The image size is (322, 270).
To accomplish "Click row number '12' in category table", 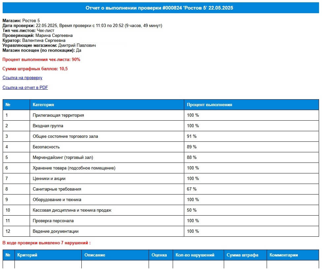I will tap(8, 231).
